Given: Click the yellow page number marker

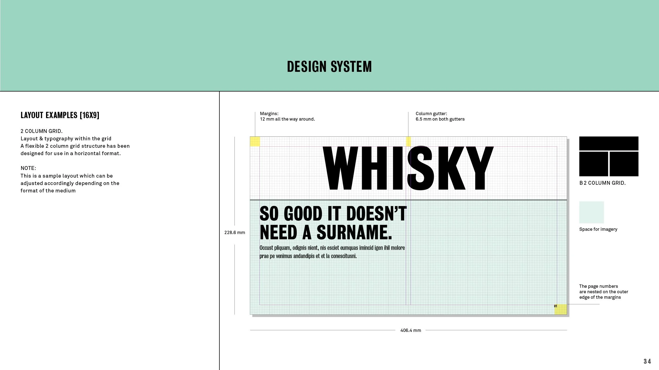Looking at the screenshot, I should click(x=561, y=309).
